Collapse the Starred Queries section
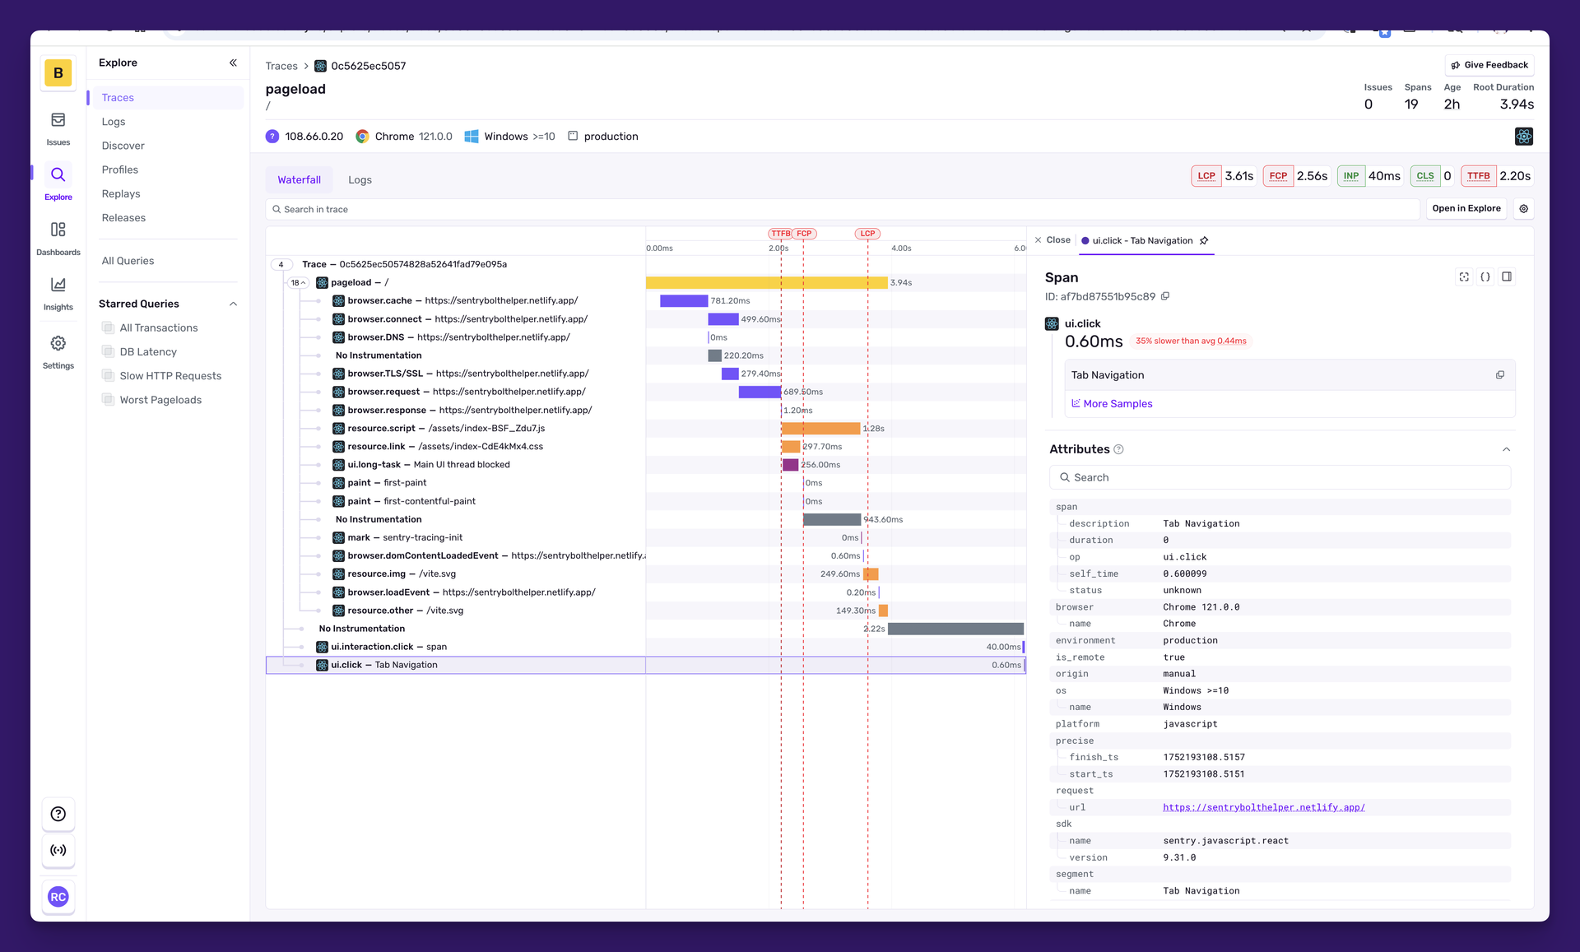1580x952 pixels. (233, 304)
